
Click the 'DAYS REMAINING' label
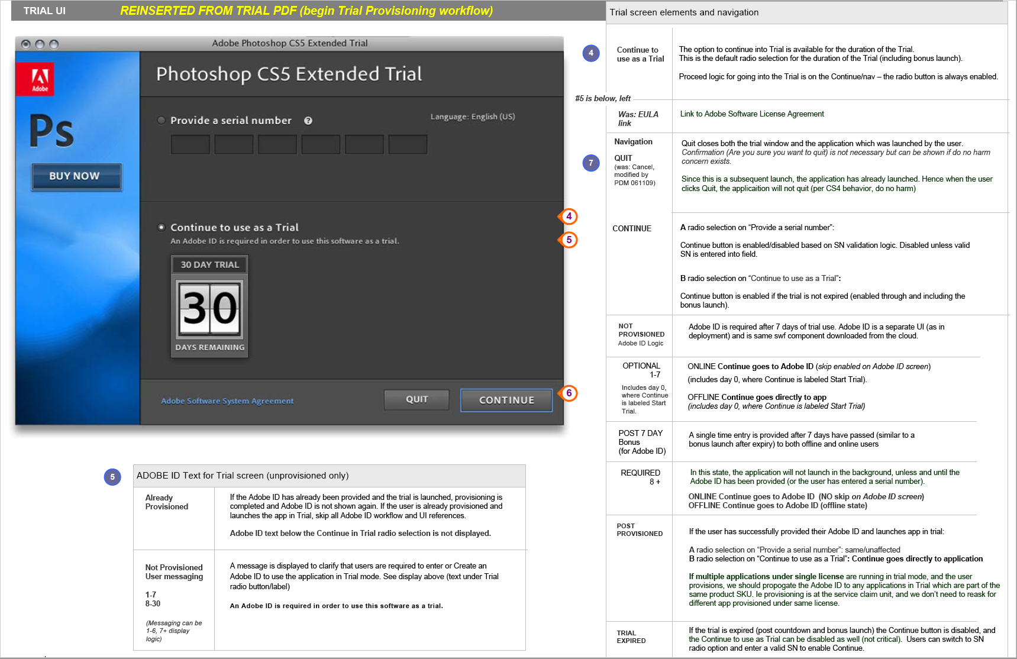click(209, 347)
